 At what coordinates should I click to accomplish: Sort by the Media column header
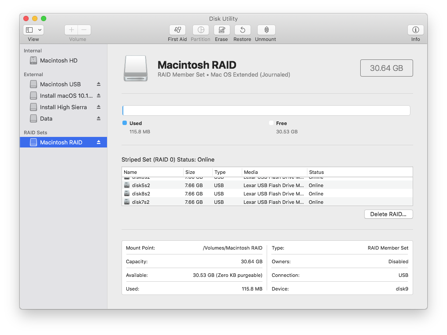pos(274,172)
